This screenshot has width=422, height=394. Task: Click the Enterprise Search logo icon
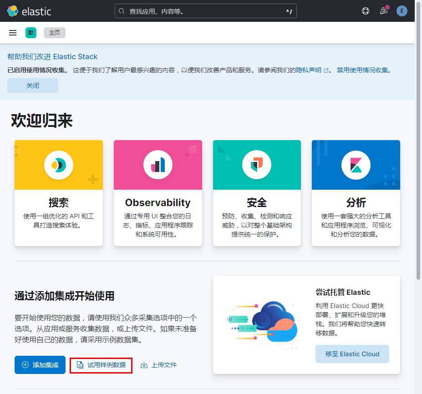coord(59,165)
